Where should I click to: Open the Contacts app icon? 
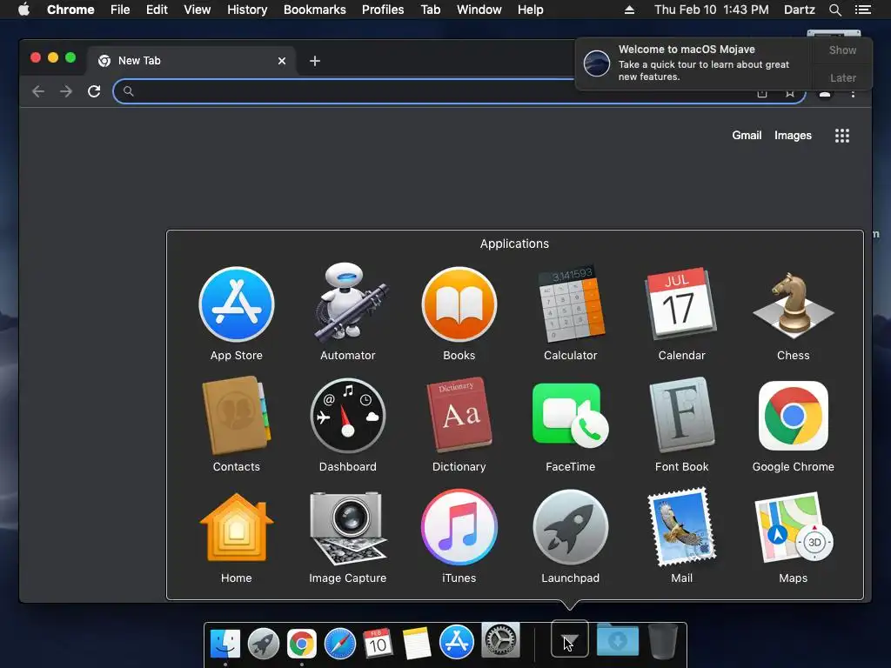coord(237,415)
